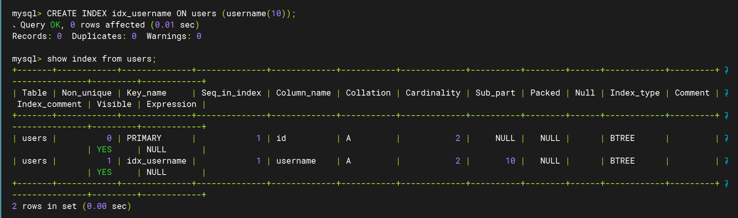The image size is (738, 218).
Task: Click Packed NULL in idx_username row
Action: (550, 161)
